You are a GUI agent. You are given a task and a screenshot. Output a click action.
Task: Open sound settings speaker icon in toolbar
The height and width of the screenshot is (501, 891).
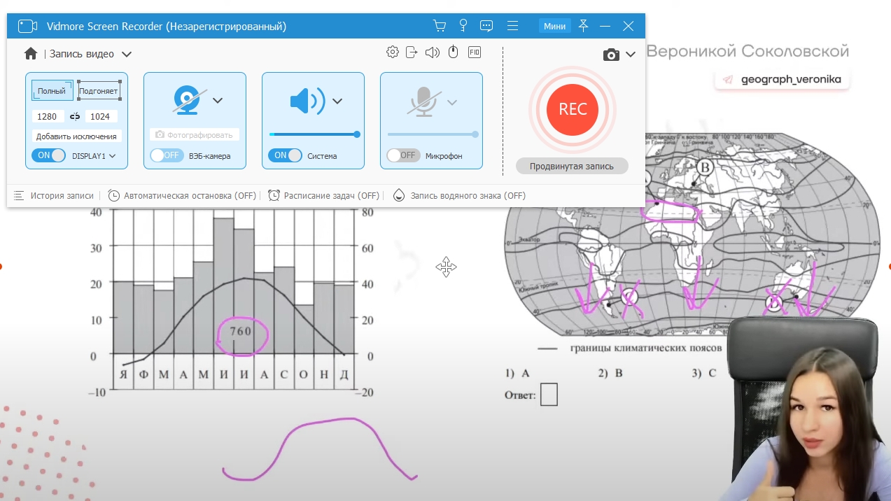(433, 52)
